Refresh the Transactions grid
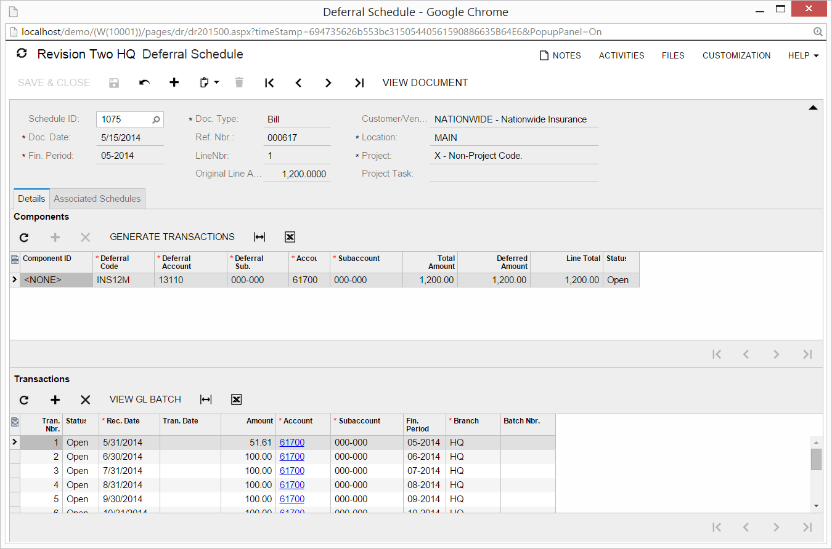This screenshot has width=832, height=549. [24, 399]
